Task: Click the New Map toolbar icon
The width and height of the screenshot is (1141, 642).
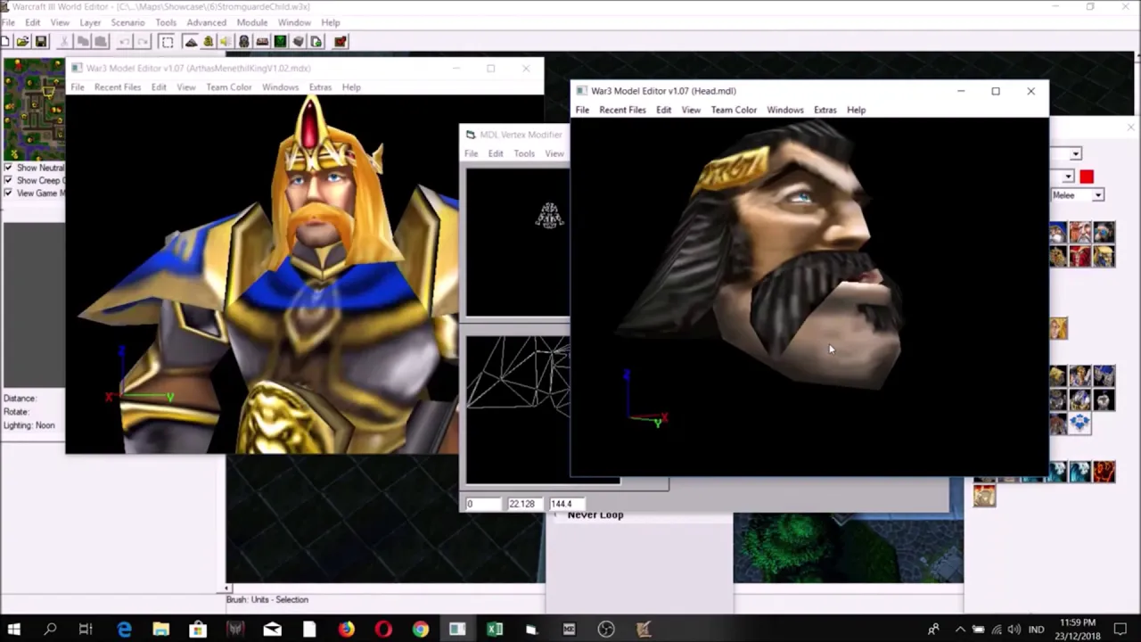Action: point(5,41)
